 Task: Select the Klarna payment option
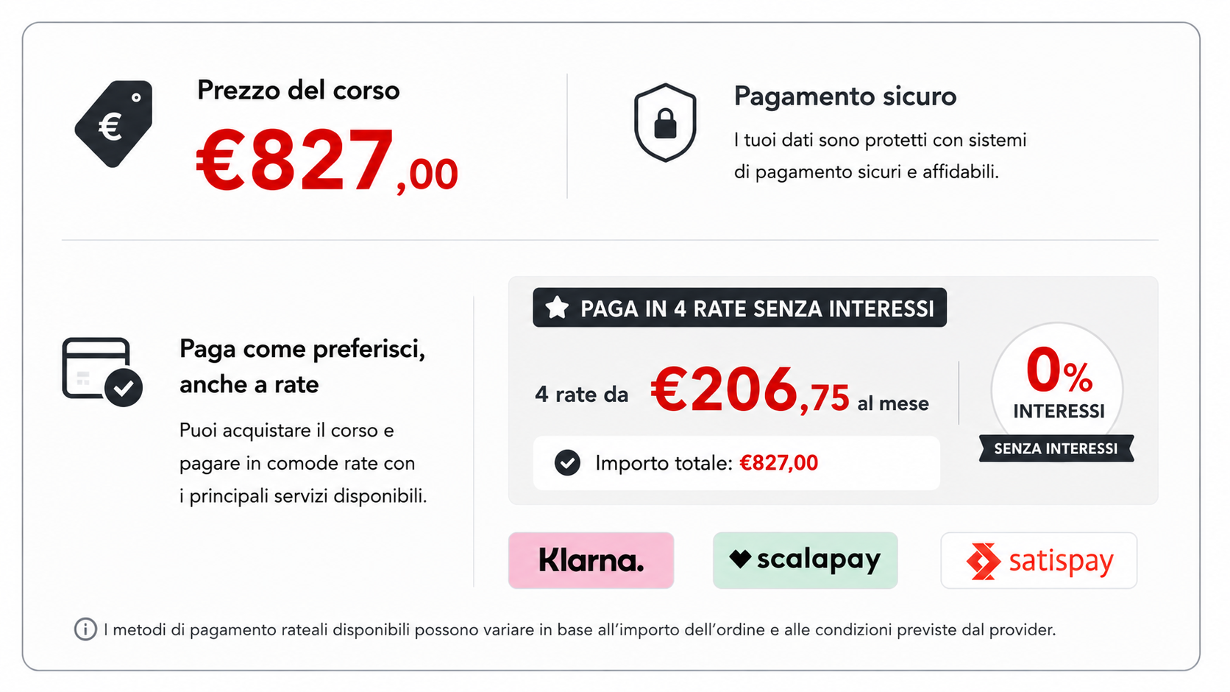coord(591,560)
